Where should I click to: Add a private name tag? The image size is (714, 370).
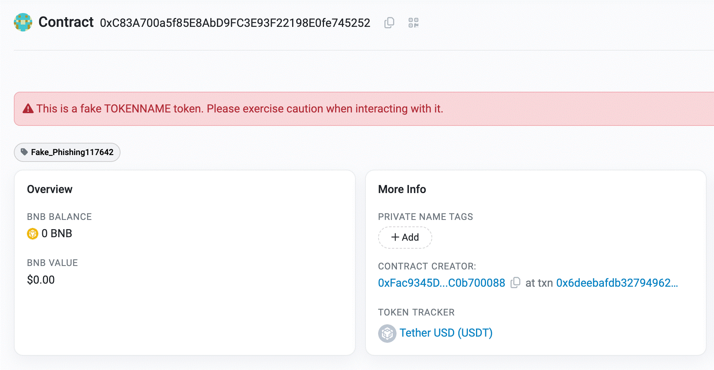tap(405, 238)
